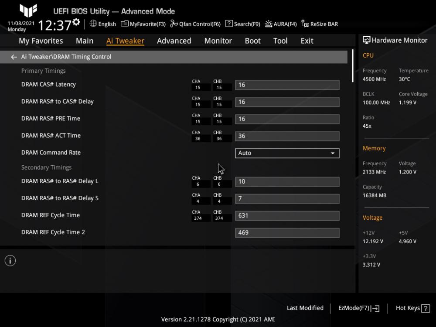
Task: Click the MyFavorite(F3) label
Action: click(148, 24)
